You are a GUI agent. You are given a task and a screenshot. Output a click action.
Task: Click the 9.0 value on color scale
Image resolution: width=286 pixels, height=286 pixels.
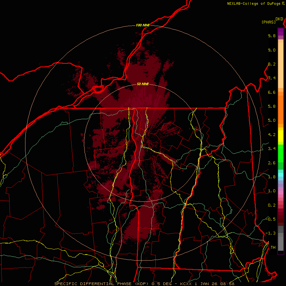pos(272,50)
